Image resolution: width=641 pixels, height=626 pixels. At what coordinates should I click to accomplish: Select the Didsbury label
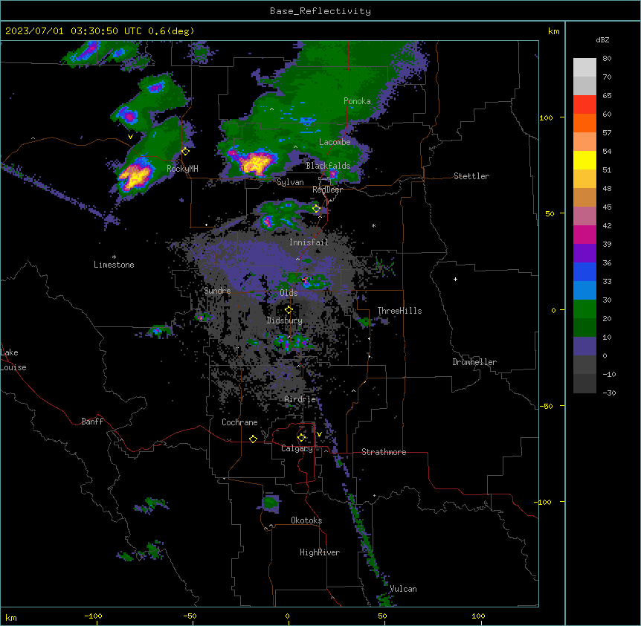pyautogui.click(x=285, y=320)
